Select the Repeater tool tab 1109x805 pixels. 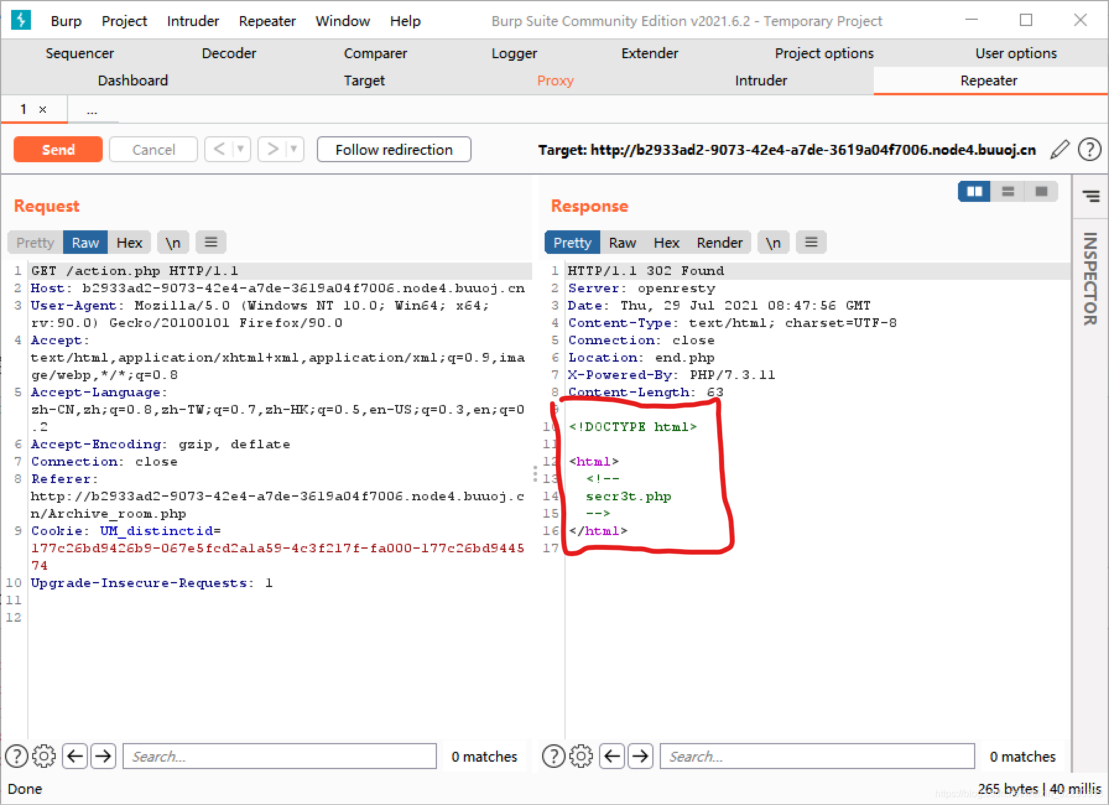tap(989, 80)
